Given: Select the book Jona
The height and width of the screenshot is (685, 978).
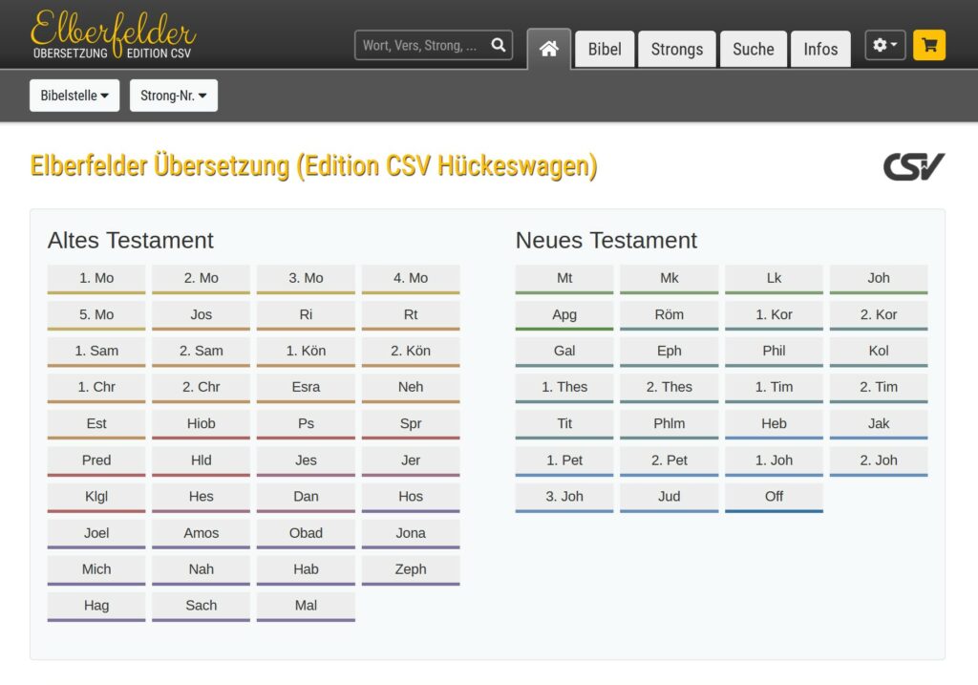Looking at the screenshot, I should (411, 534).
